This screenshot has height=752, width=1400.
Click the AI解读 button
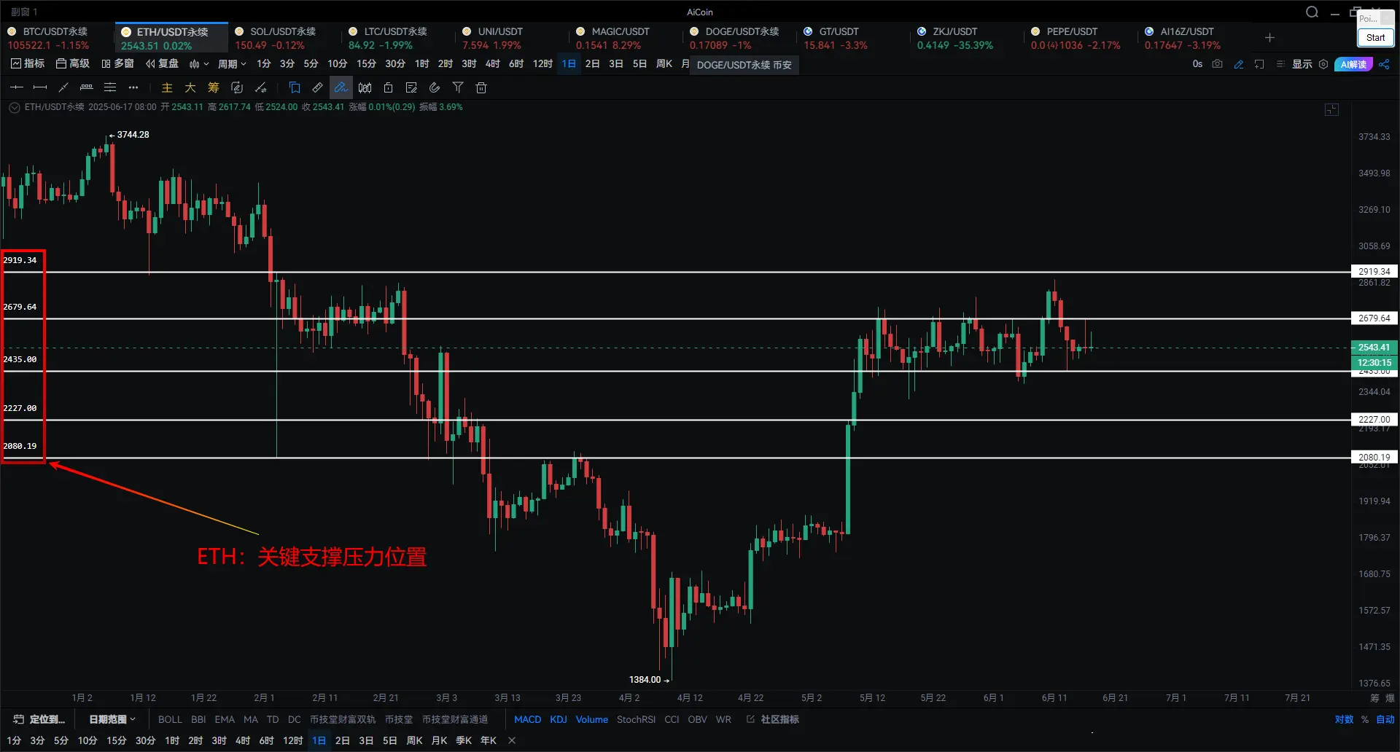1353,64
